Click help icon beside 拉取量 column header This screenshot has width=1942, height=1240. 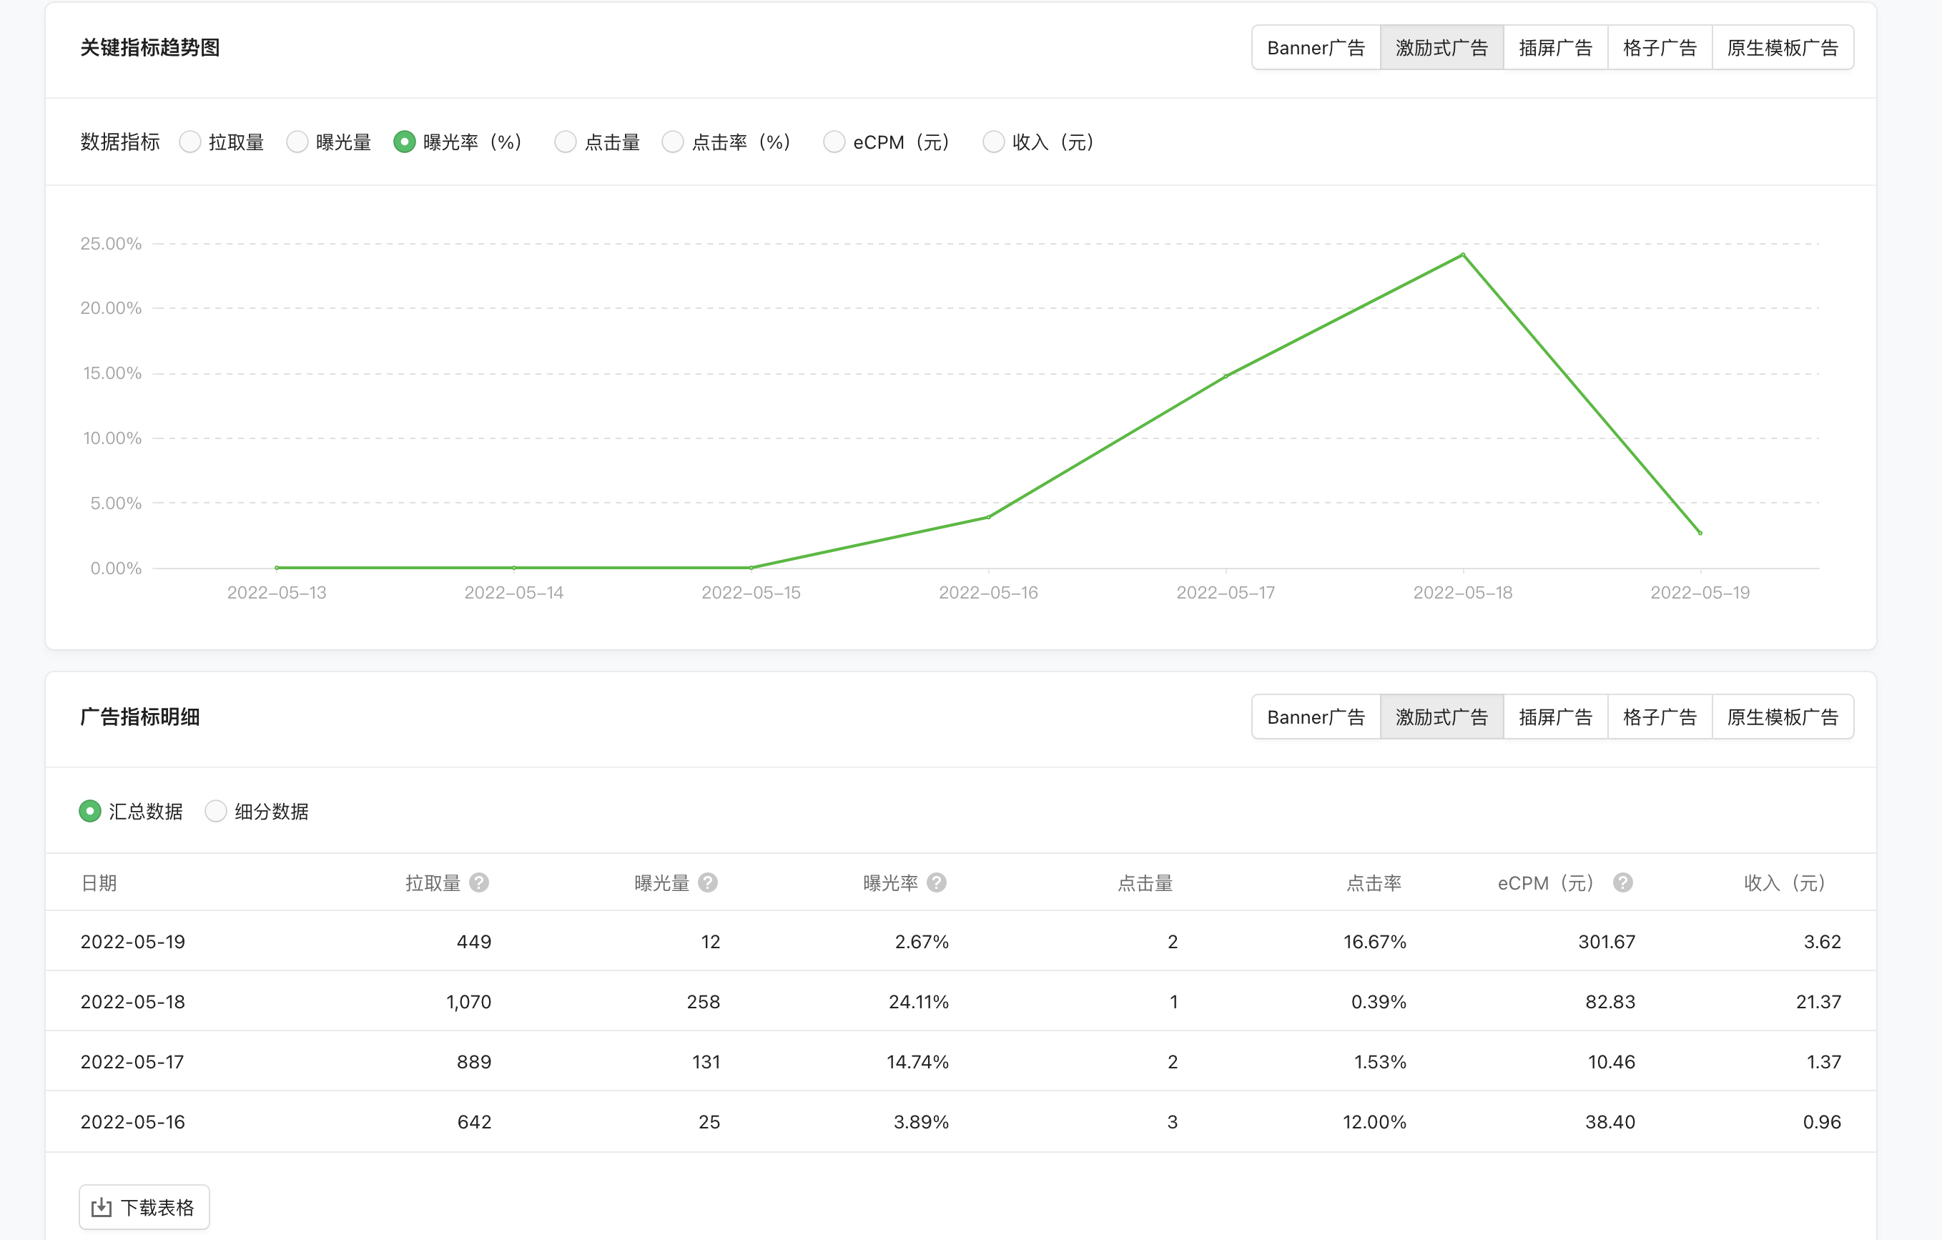479,882
